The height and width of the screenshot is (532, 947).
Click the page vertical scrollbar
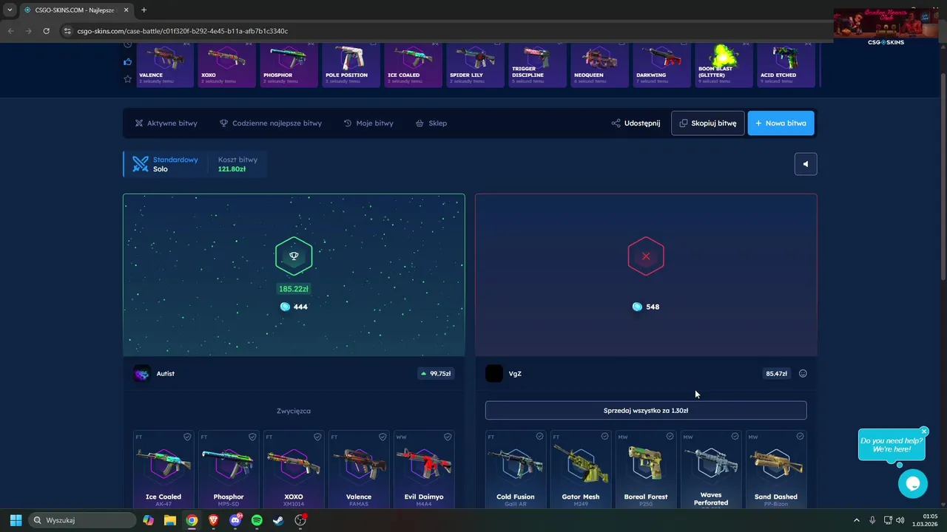point(943,176)
